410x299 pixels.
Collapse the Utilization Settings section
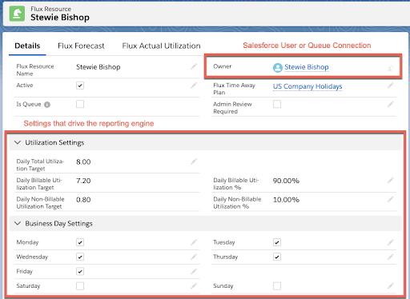tap(18, 142)
